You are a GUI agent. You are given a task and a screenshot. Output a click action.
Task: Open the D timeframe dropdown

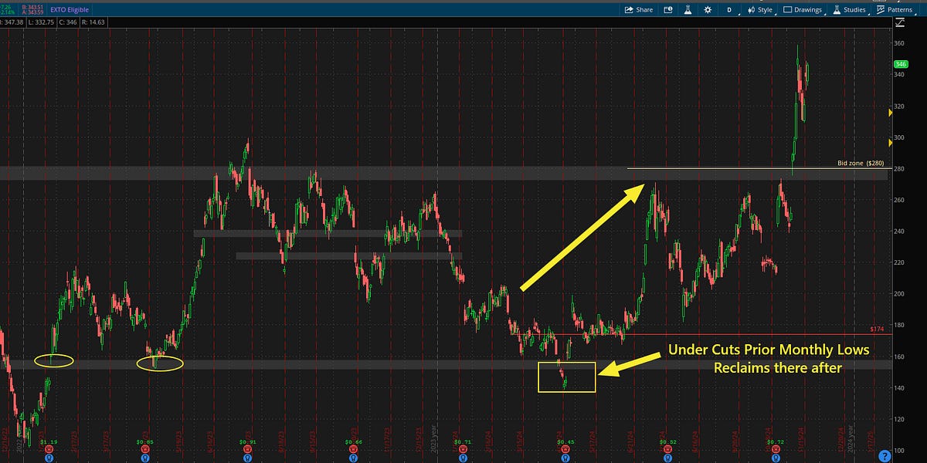729,9
